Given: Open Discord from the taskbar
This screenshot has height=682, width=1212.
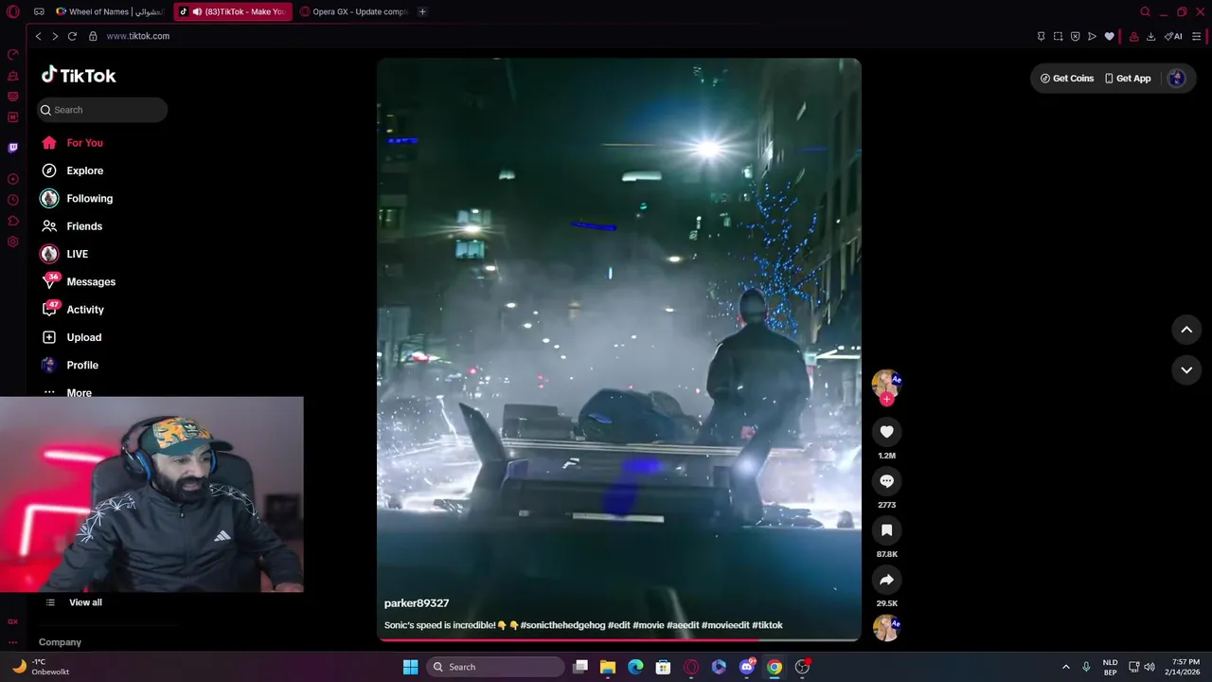Looking at the screenshot, I should (x=747, y=667).
